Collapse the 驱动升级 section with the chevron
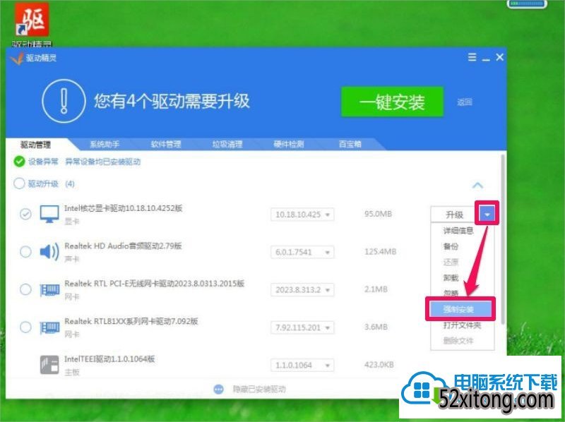The height and width of the screenshot is (422, 565). tap(477, 186)
